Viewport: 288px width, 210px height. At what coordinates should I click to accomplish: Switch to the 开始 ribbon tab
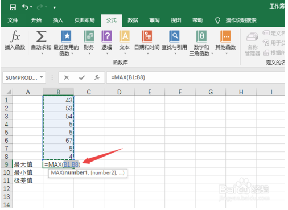(36, 20)
